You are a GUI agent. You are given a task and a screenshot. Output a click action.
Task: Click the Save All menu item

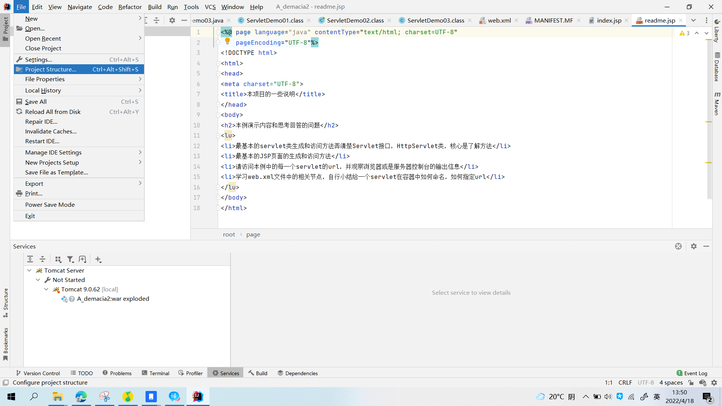click(x=36, y=101)
